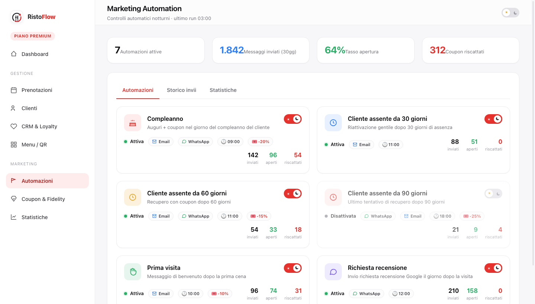Open Prenotazioni in the sidebar
The width and height of the screenshot is (535, 304).
coord(48,90)
